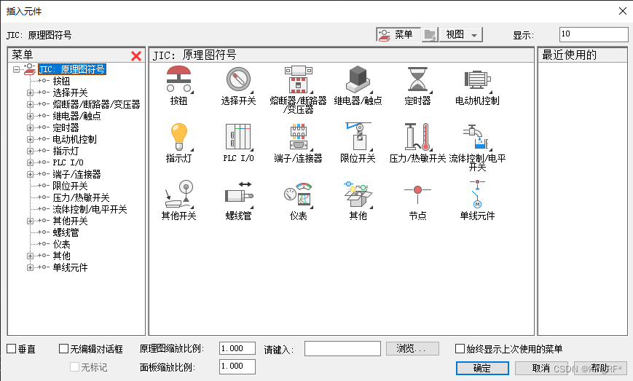Expand the PLC I/O tree node
This screenshot has height=381, width=633.
[30, 163]
